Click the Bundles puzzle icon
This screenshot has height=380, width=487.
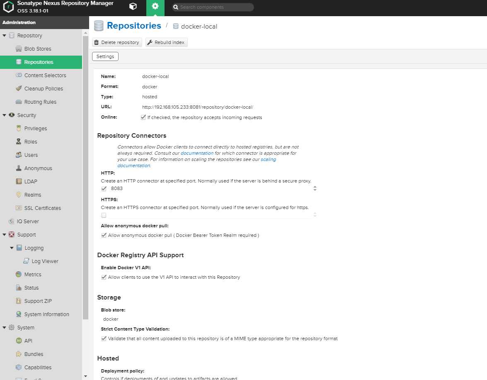[19, 354]
